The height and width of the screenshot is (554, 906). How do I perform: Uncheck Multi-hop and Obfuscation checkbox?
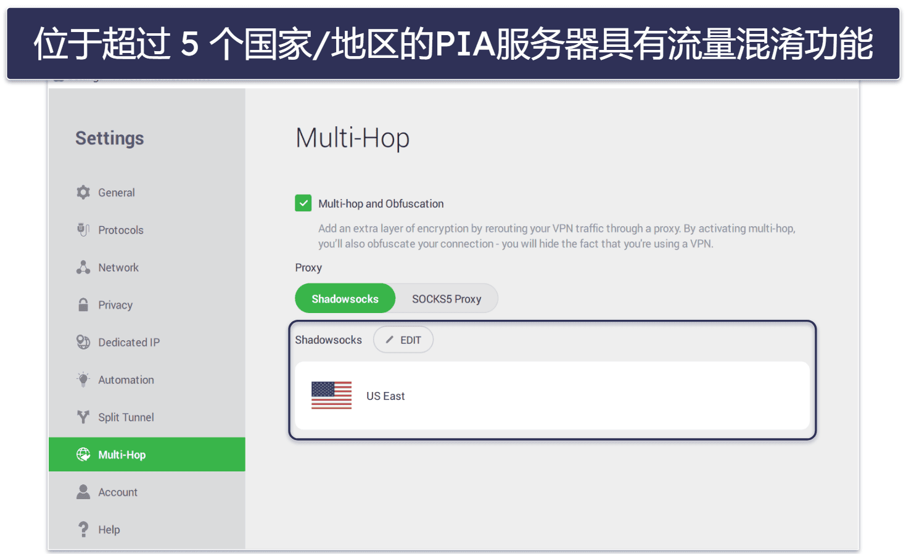click(x=303, y=203)
